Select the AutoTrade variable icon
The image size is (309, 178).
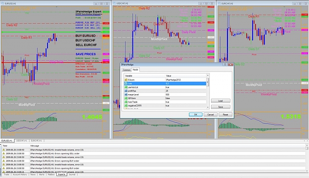(126, 102)
